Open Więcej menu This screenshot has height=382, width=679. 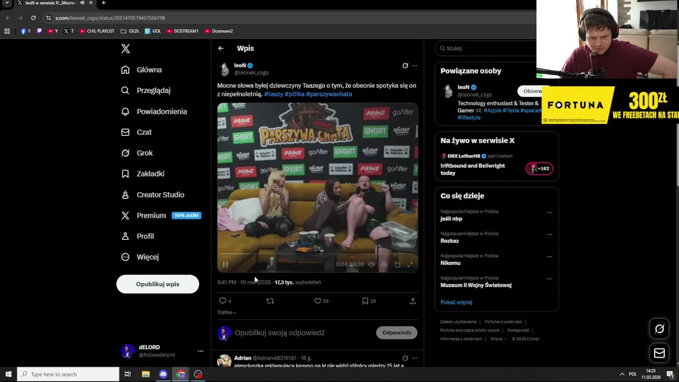click(140, 257)
